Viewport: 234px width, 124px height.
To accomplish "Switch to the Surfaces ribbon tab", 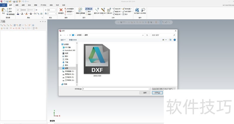I will (23, 5).
